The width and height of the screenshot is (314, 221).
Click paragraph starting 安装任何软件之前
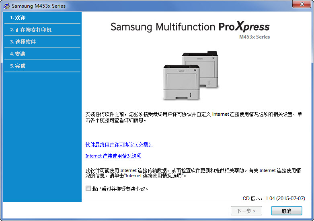tap(194, 117)
